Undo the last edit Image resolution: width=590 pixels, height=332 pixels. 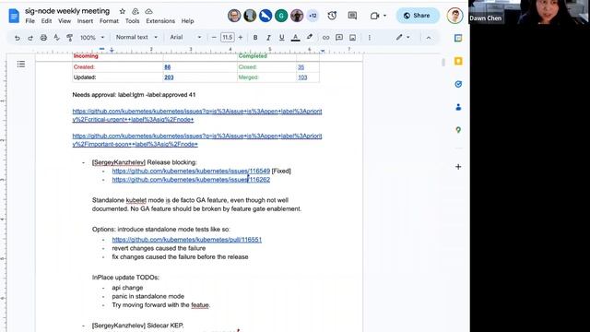[18, 38]
